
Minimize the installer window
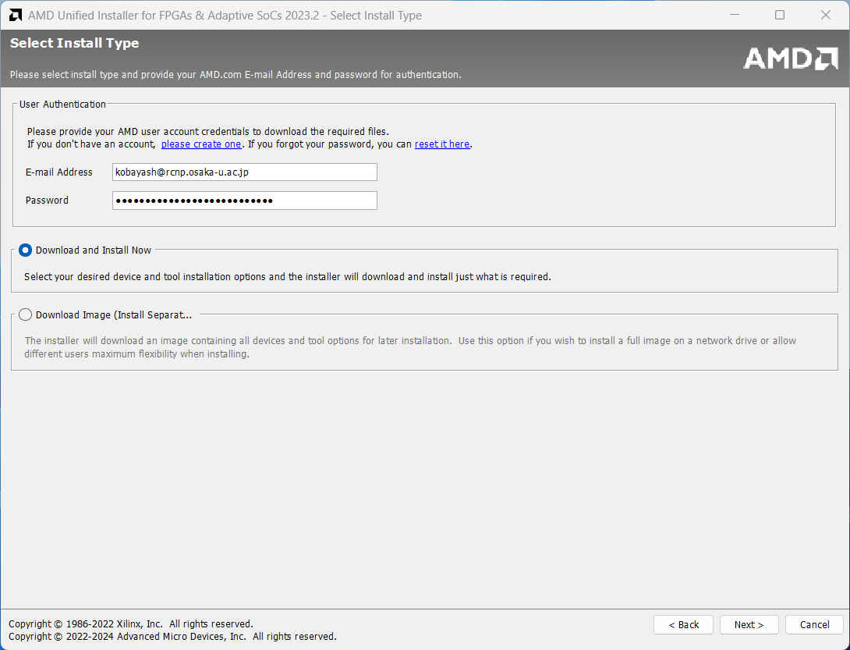(733, 16)
